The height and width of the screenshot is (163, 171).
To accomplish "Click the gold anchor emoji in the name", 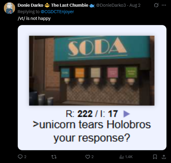I will pyautogui.click(x=47, y=5).
